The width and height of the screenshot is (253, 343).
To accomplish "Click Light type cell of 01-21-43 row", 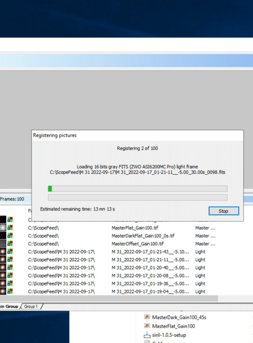I will point(200,252).
